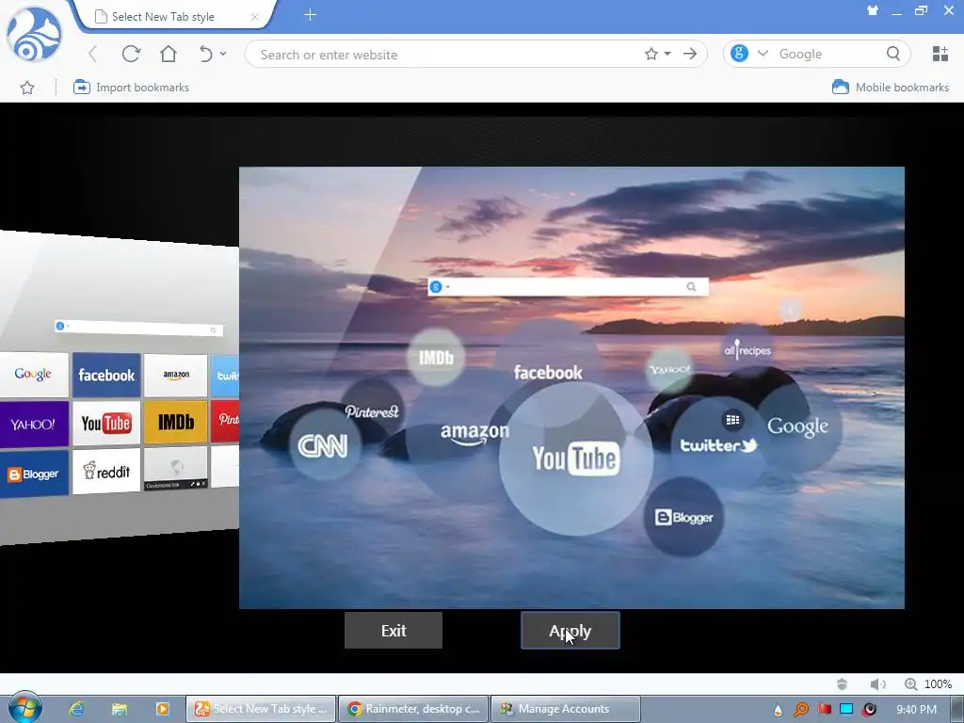Viewport: 964px width, 723px height.
Task: Click the 100% zoom level control
Action: point(929,684)
